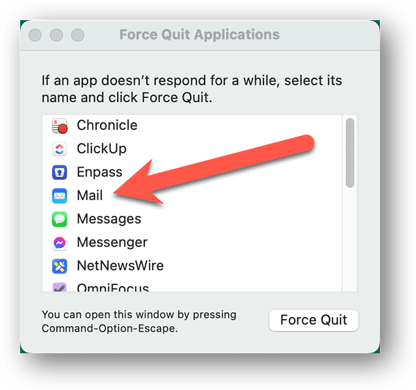Click the app list scrollbar thumb
The height and width of the screenshot is (390, 416).
pos(350,152)
